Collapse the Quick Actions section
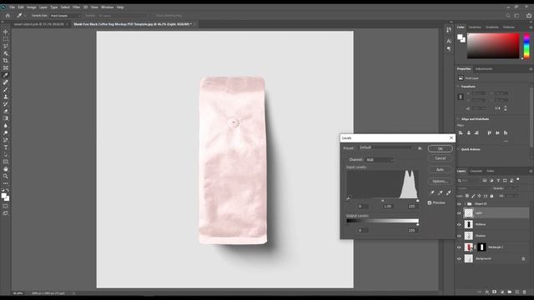The height and width of the screenshot is (300, 534). point(458,149)
